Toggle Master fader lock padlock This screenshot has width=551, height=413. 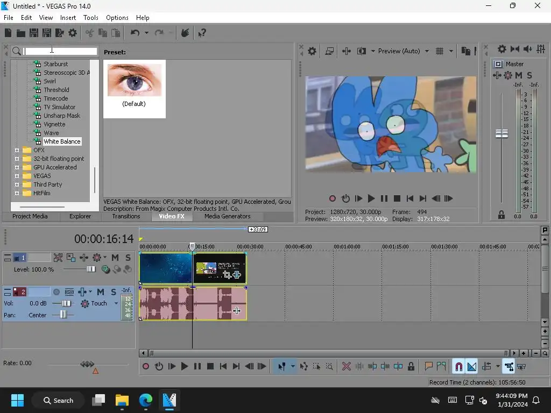[x=501, y=215]
